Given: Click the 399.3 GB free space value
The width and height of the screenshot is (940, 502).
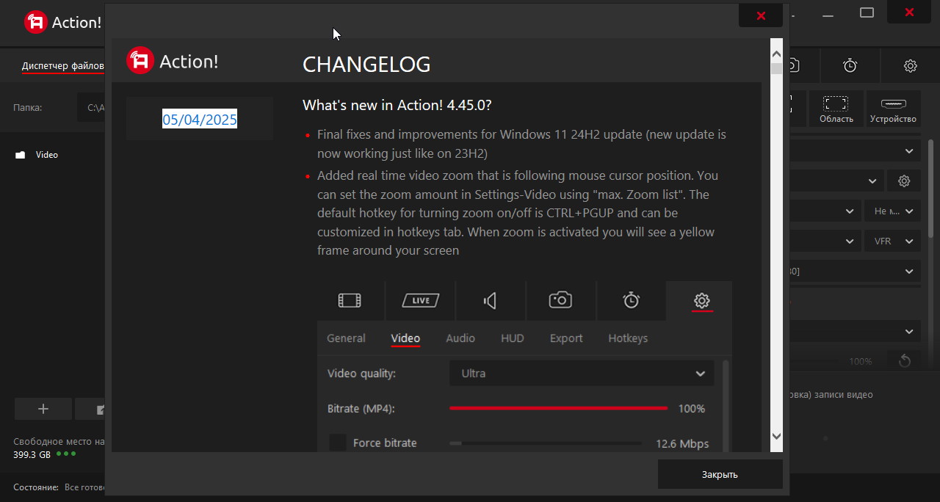Looking at the screenshot, I should 32,454.
